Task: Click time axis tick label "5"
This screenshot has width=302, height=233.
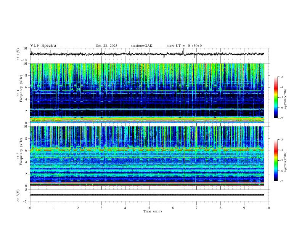Action: coord(149,208)
